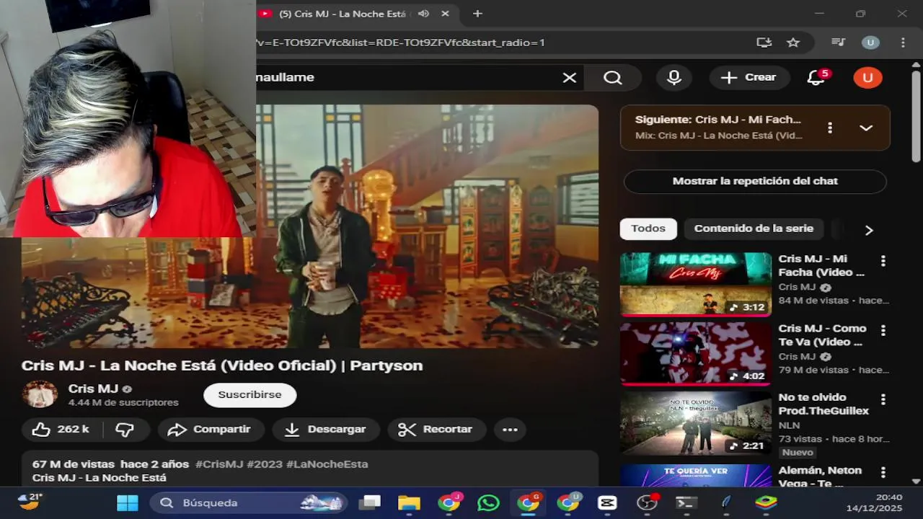This screenshot has width=923, height=519.
Task: Open WhatsApp from the taskbar
Action: [x=488, y=502]
